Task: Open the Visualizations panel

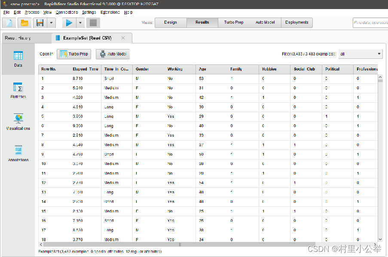Action: click(18, 120)
